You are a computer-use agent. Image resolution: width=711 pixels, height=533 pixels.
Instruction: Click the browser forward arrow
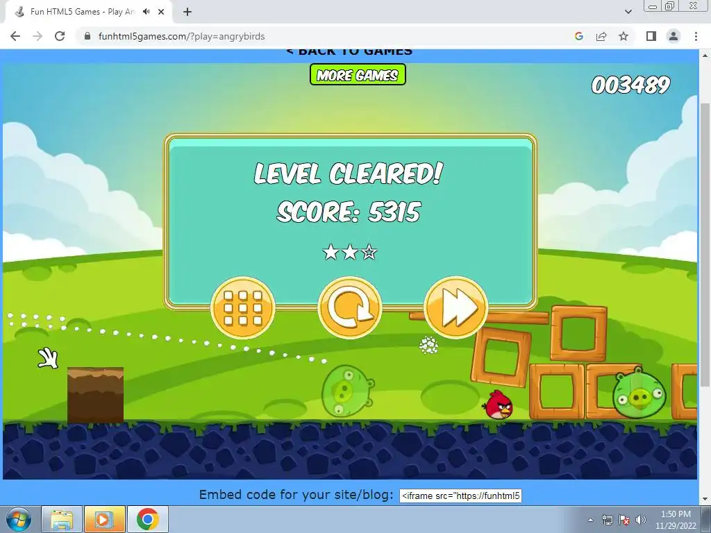37,36
